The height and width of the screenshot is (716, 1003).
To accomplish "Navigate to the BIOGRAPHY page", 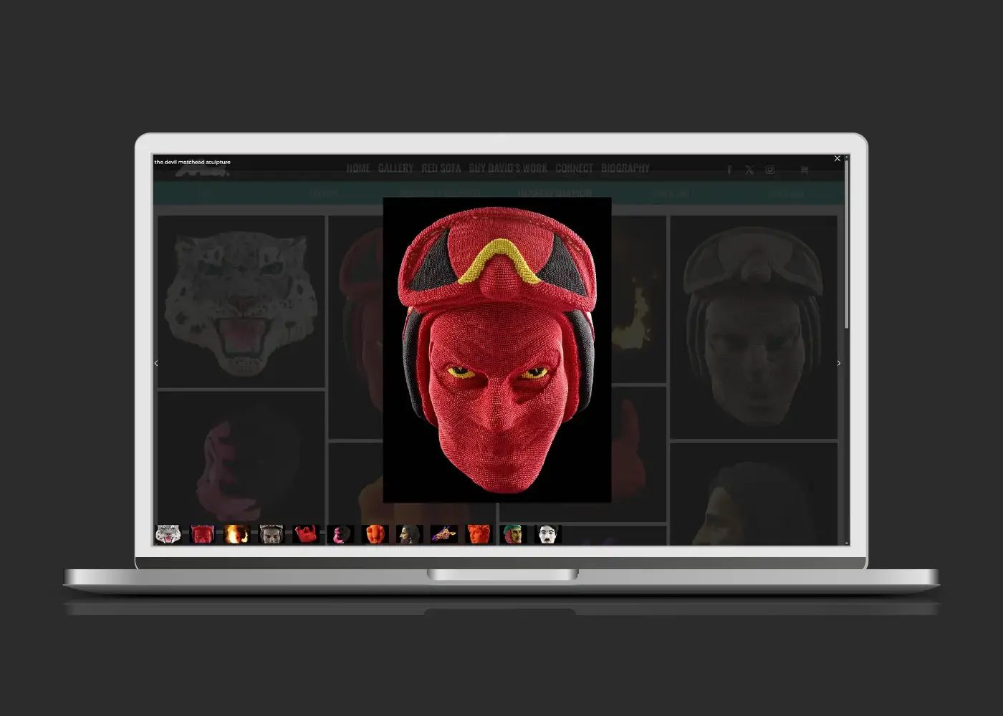I will pos(625,168).
